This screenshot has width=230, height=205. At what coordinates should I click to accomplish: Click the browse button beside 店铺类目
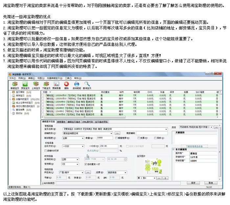117,133
